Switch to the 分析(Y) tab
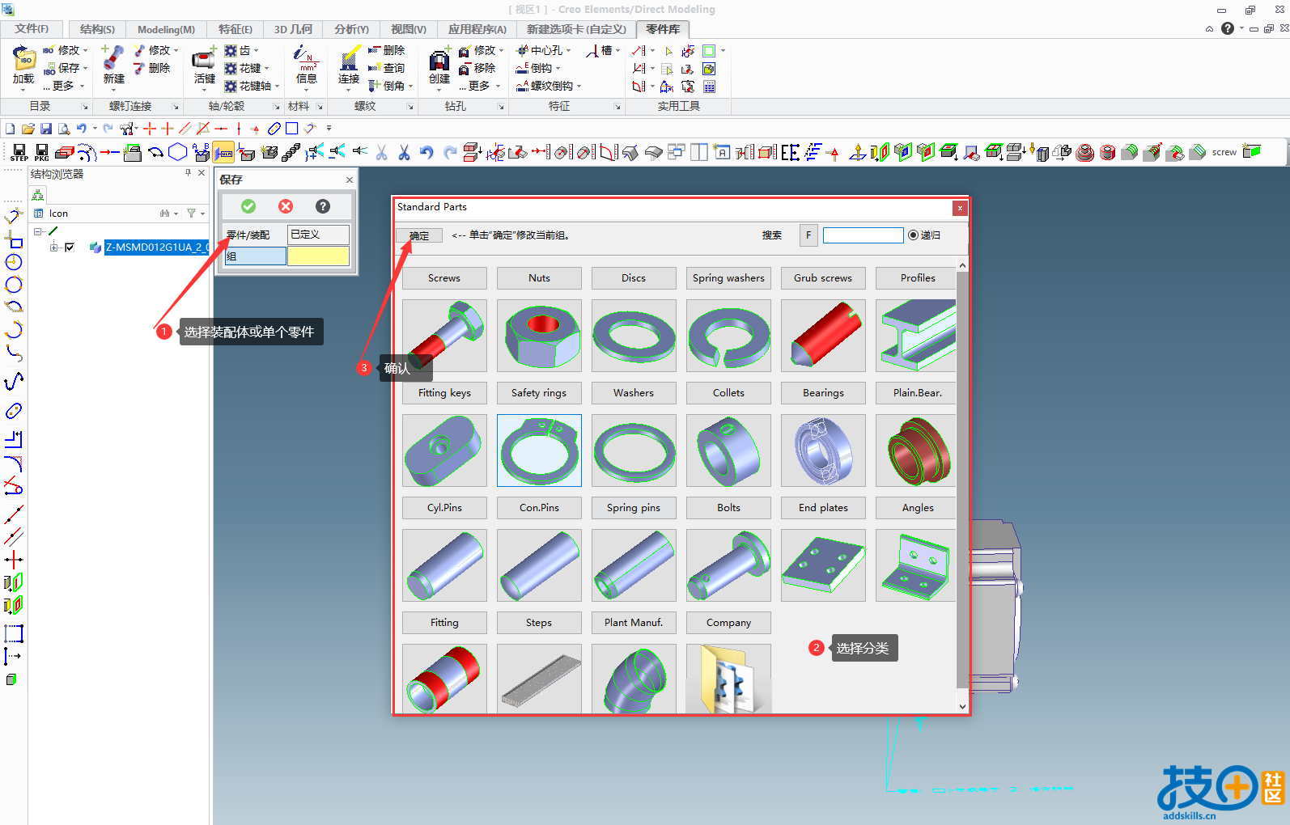The width and height of the screenshot is (1290, 825). click(351, 29)
